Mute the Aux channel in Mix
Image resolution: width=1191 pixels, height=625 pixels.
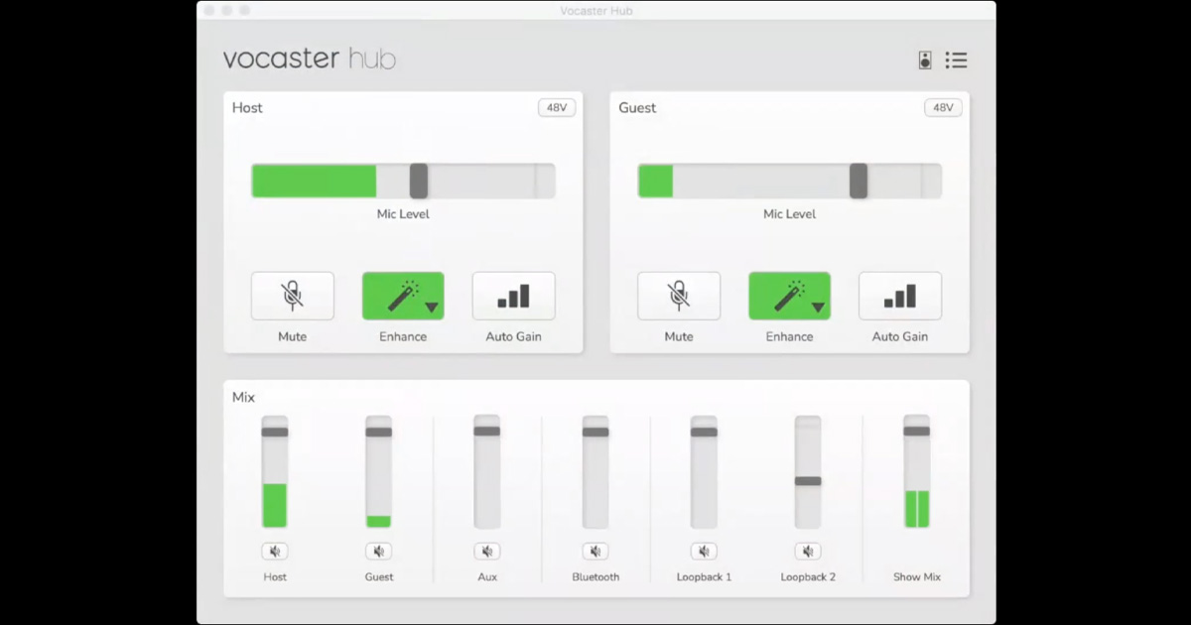486,552
